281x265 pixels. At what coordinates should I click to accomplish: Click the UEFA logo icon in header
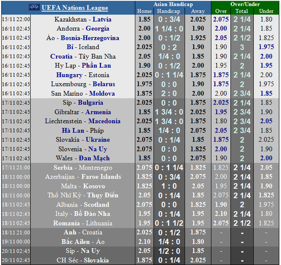[34, 7]
